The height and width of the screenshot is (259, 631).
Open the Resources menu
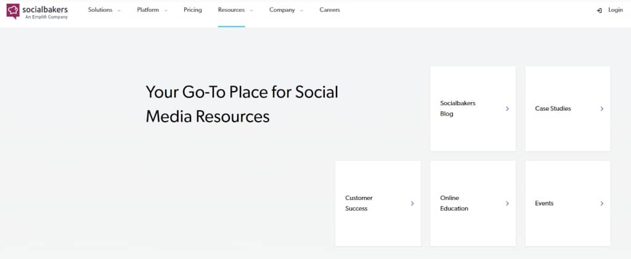pyautogui.click(x=232, y=10)
